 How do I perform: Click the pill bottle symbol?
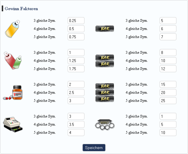tap(13, 93)
